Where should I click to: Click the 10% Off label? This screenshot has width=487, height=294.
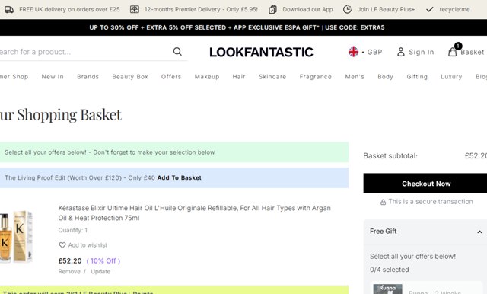(103, 261)
